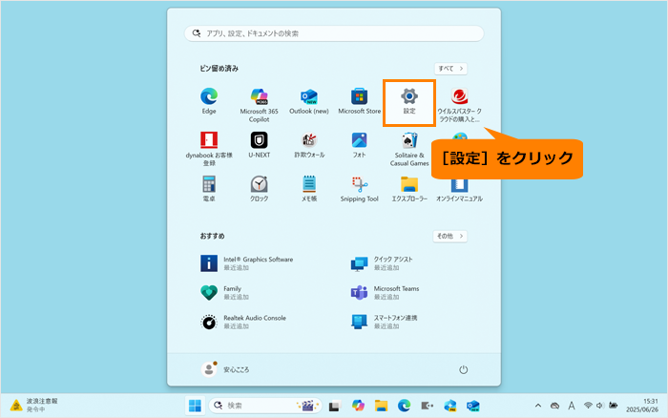This screenshot has height=418, width=668.
Task: Open the オンラインマニュアル app
Action: pos(459,189)
